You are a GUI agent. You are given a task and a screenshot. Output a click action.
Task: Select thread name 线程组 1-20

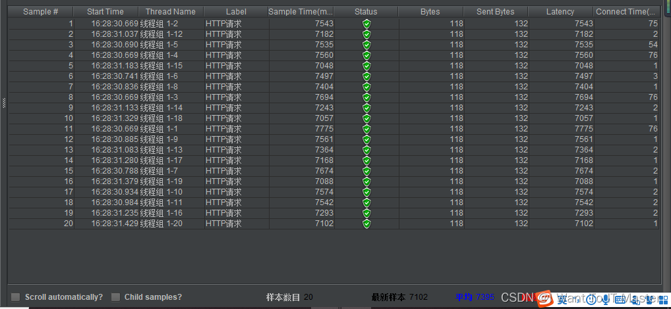161,224
